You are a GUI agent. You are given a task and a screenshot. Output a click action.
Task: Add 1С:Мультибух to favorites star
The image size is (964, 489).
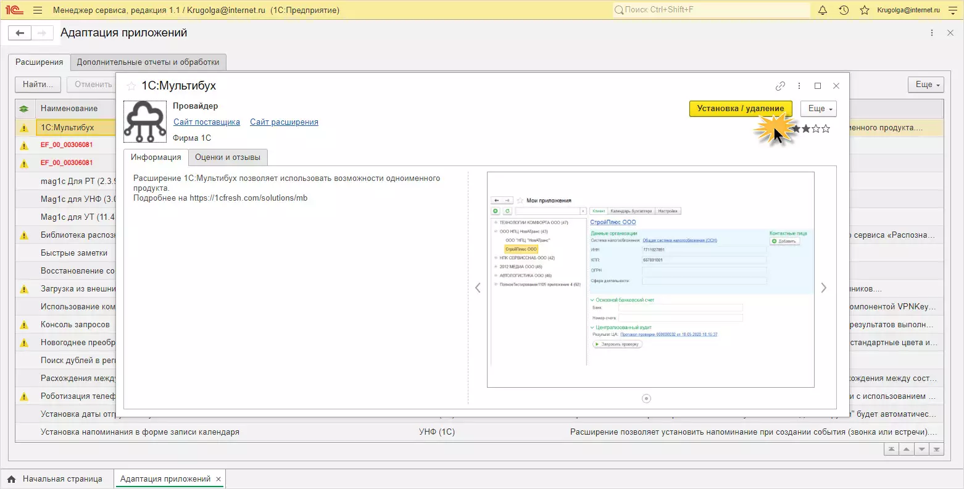tap(131, 86)
